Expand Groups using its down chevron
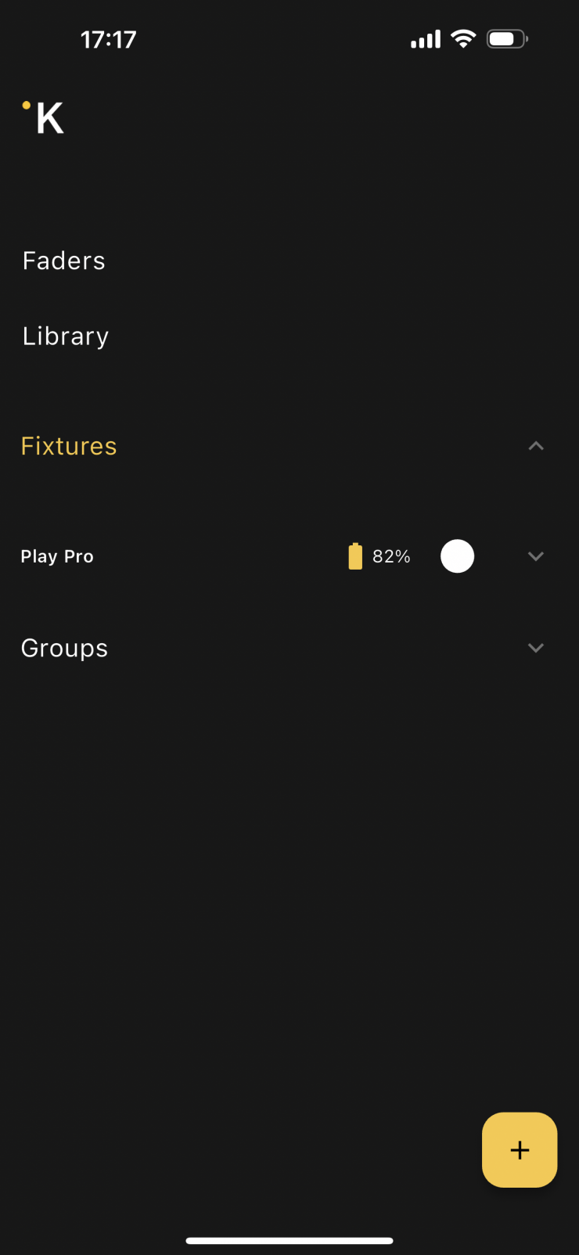The width and height of the screenshot is (579, 1255). (x=536, y=648)
